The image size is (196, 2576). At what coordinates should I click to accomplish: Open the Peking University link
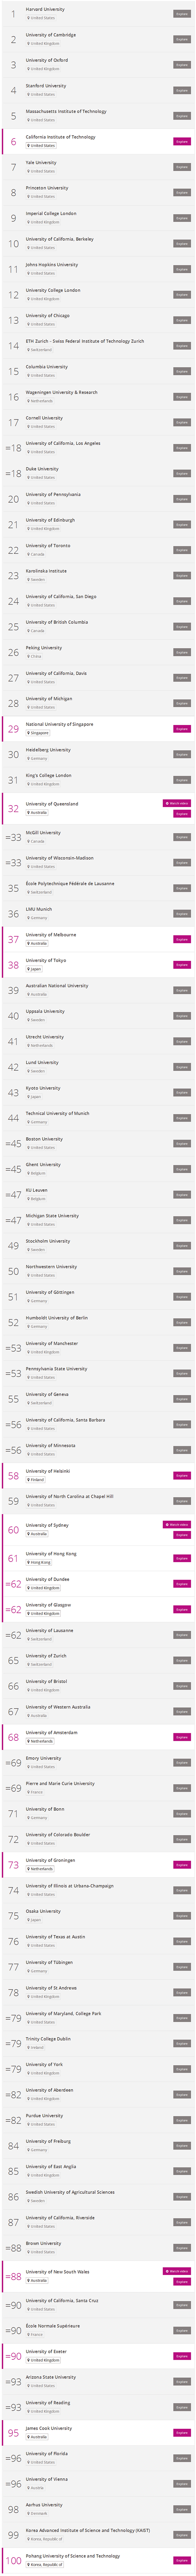click(44, 647)
